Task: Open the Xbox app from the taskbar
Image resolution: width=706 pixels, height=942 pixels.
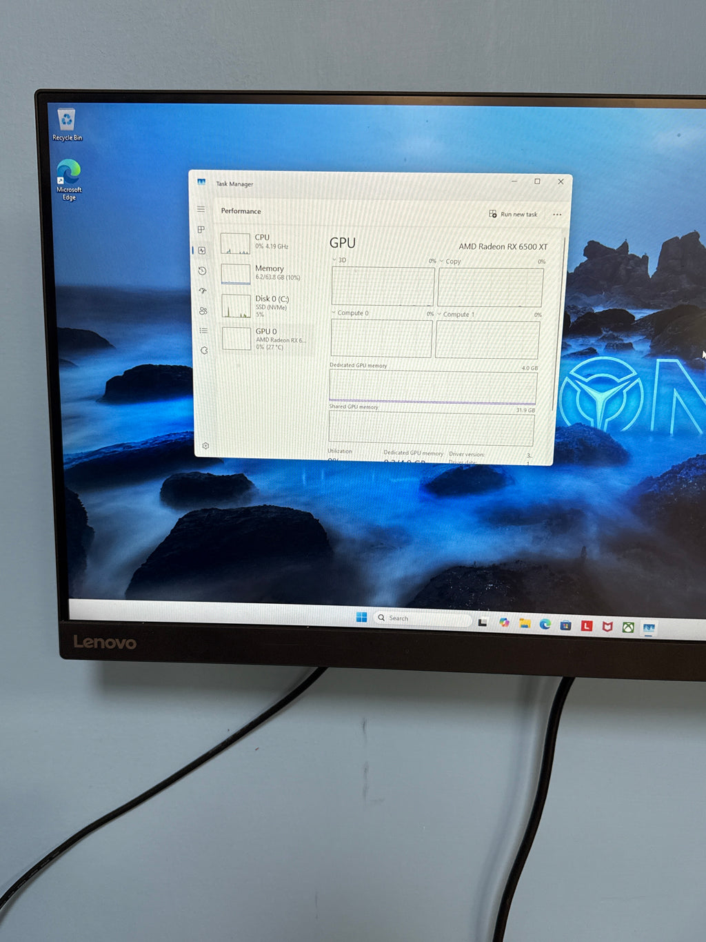Action: [628, 627]
